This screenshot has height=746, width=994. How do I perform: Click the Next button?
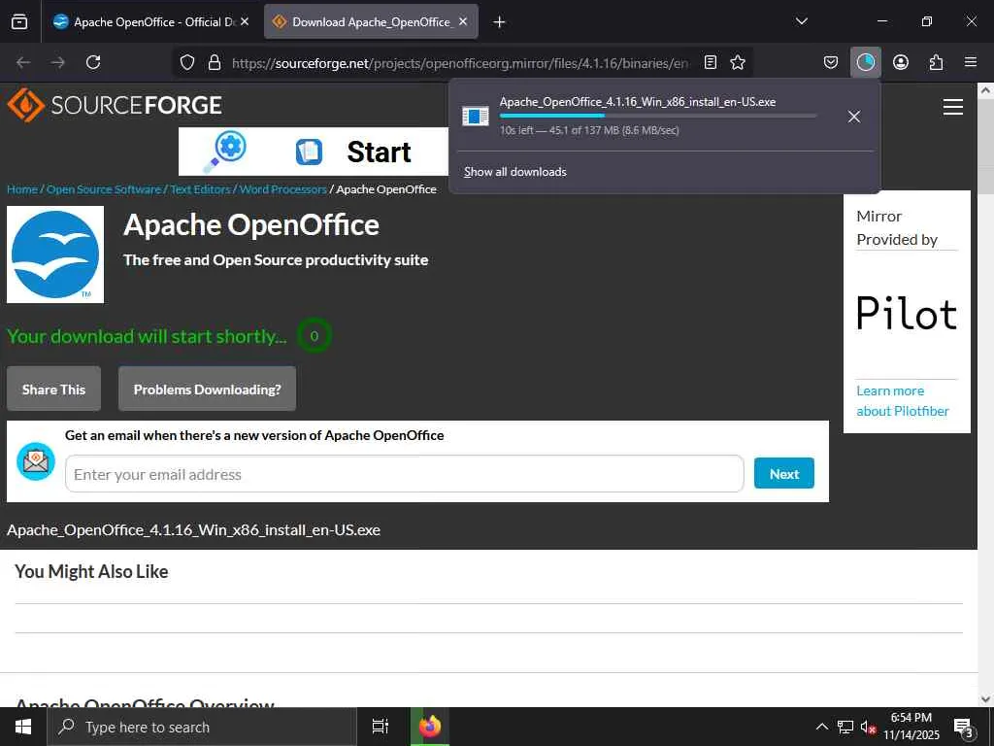pos(784,473)
